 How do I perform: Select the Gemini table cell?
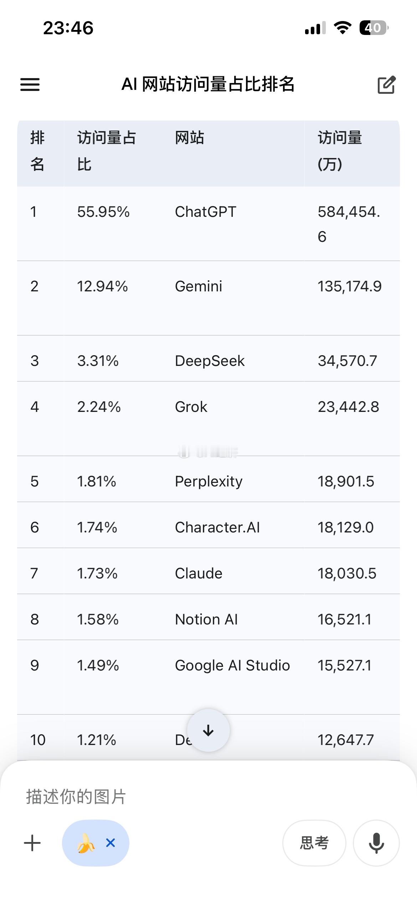(x=199, y=286)
